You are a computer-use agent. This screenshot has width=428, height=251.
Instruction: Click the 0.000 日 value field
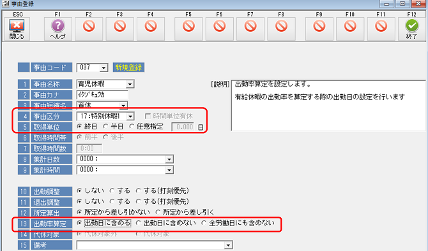click(183, 127)
